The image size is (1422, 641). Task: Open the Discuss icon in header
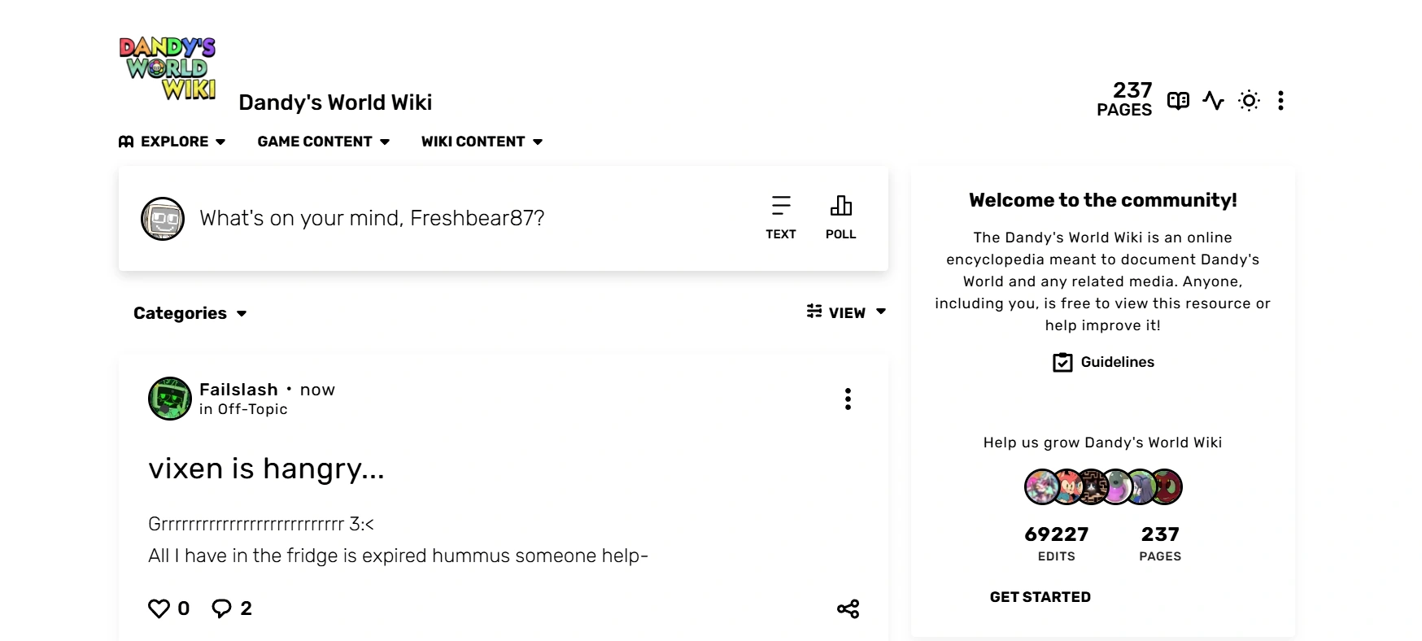tap(1178, 101)
